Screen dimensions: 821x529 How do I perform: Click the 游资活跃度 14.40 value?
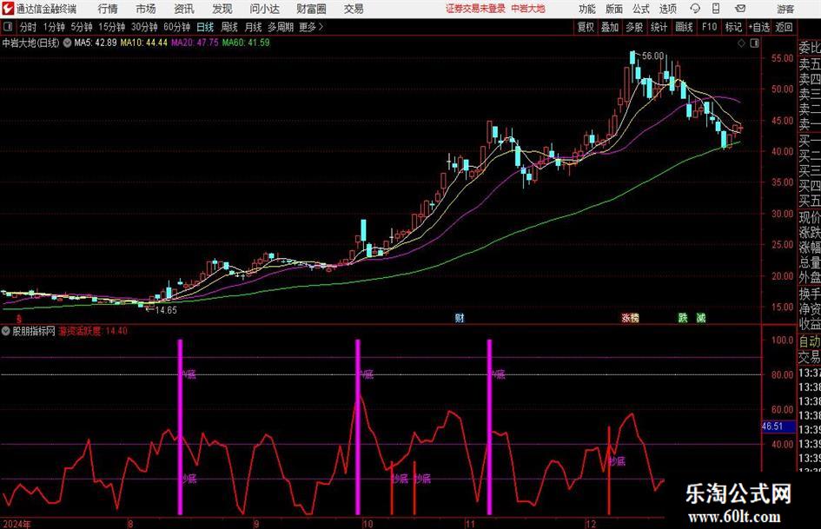point(93,331)
